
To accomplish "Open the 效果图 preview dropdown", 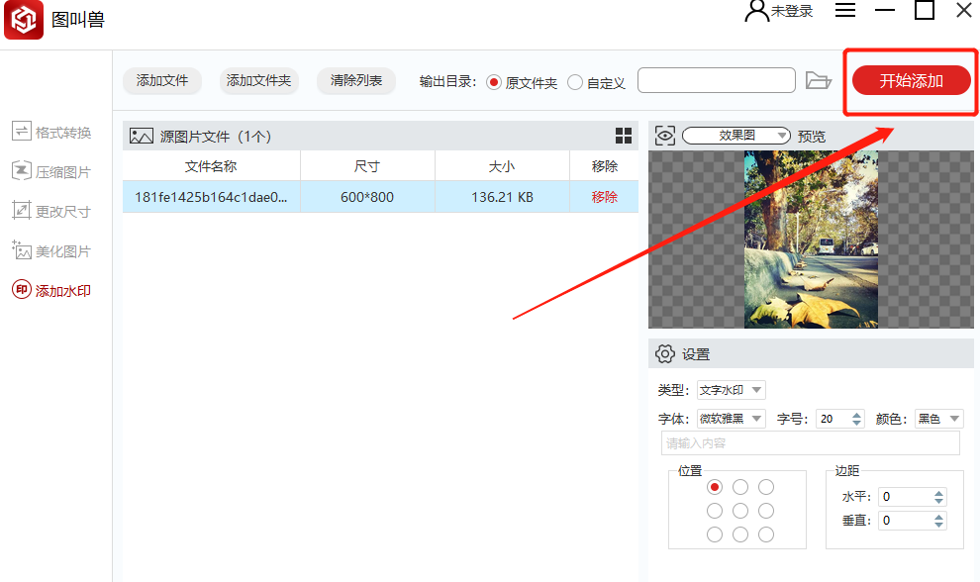I will pyautogui.click(x=736, y=136).
